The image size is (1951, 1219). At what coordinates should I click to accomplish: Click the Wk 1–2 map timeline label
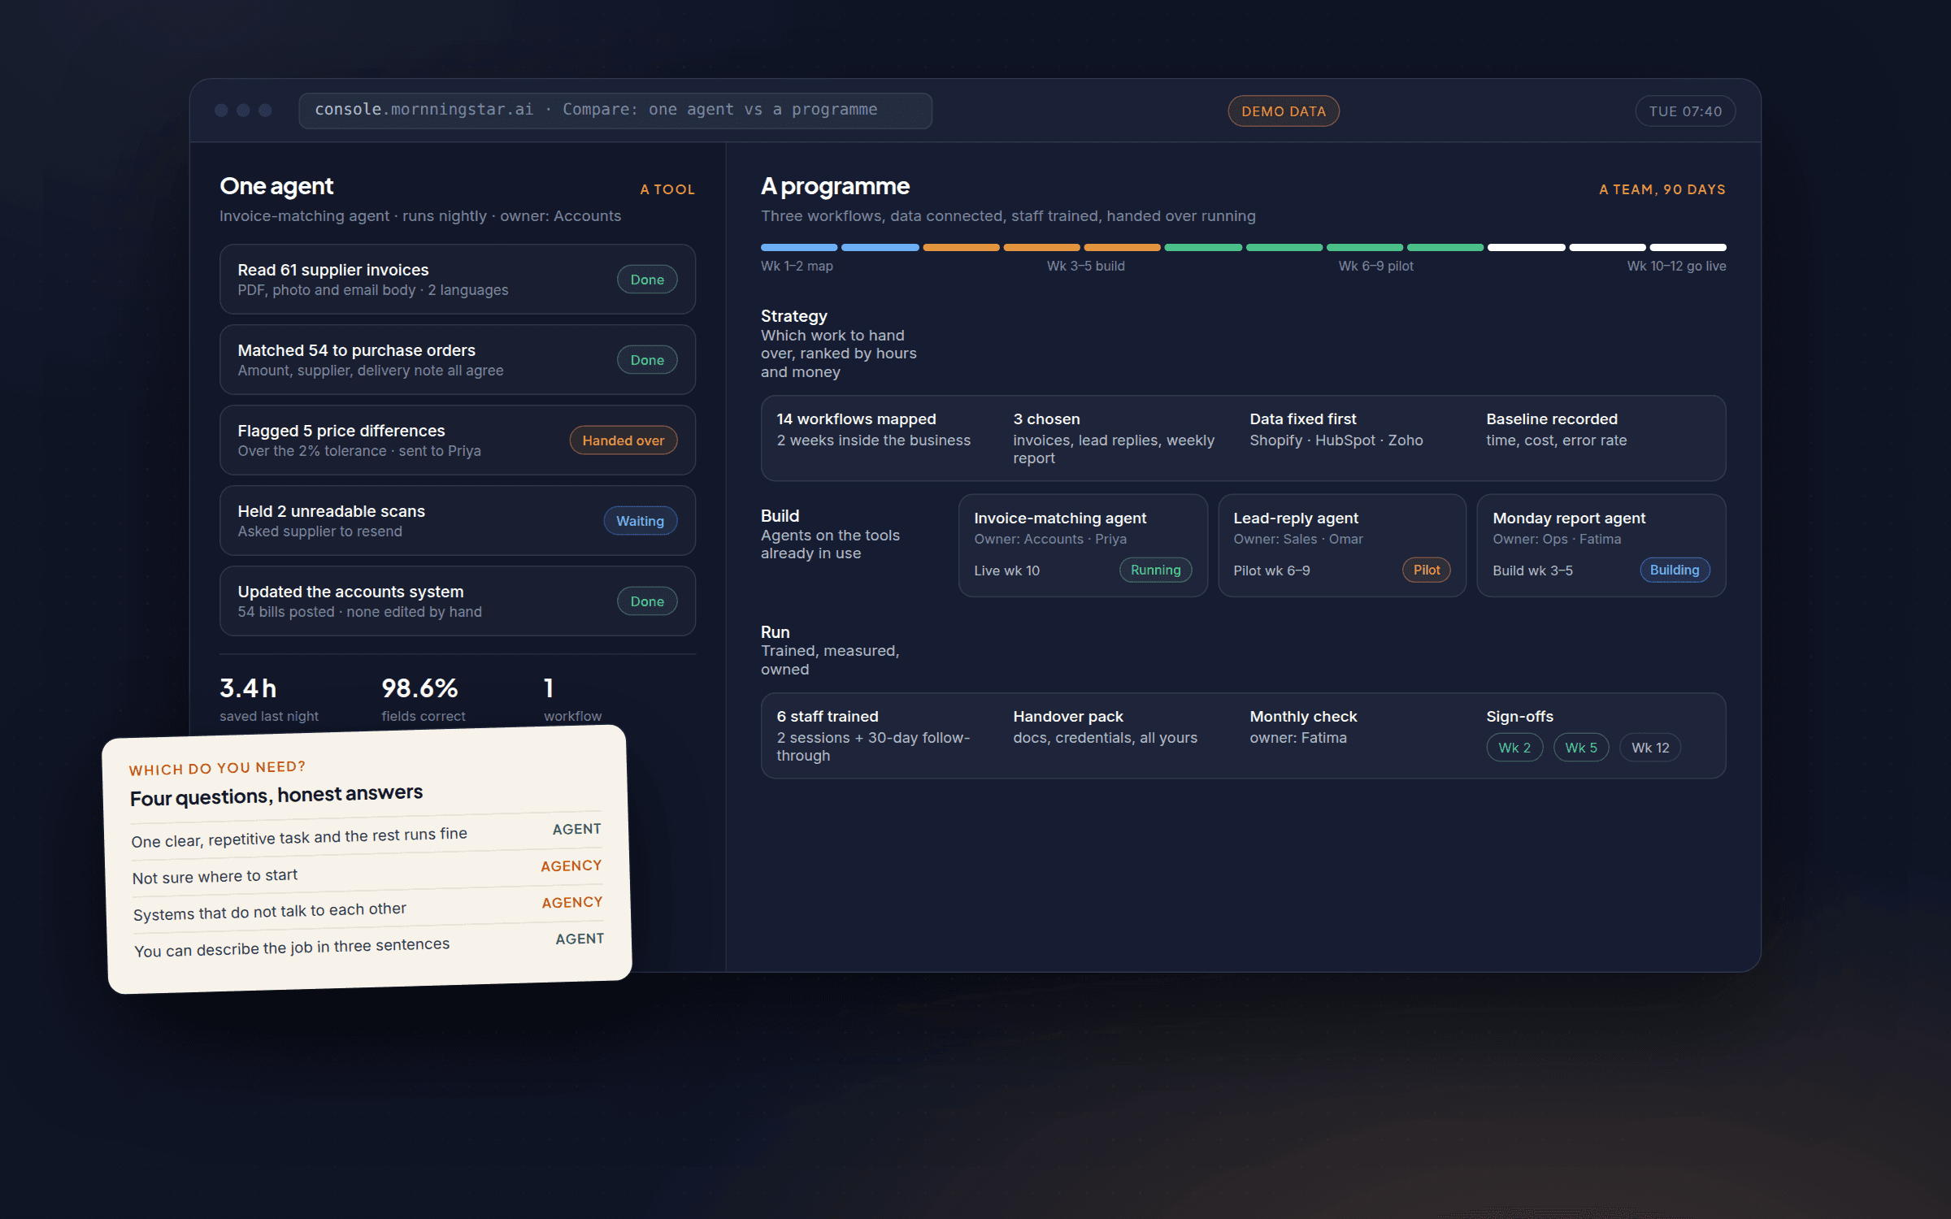pos(797,266)
